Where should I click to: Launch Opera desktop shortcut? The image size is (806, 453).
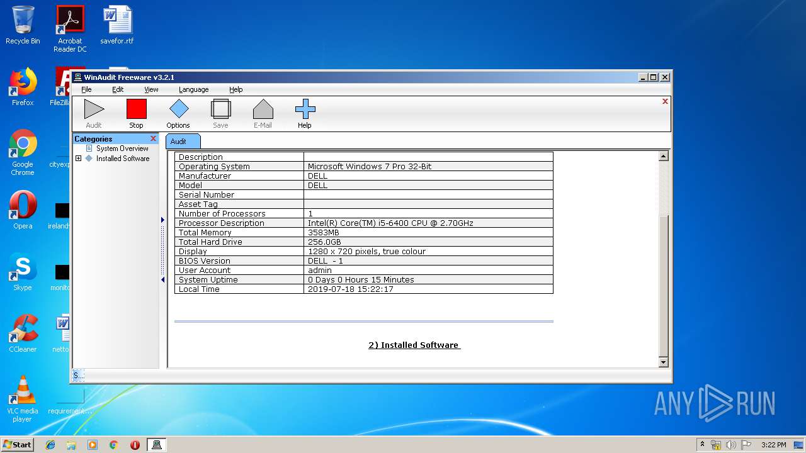pyautogui.click(x=23, y=210)
